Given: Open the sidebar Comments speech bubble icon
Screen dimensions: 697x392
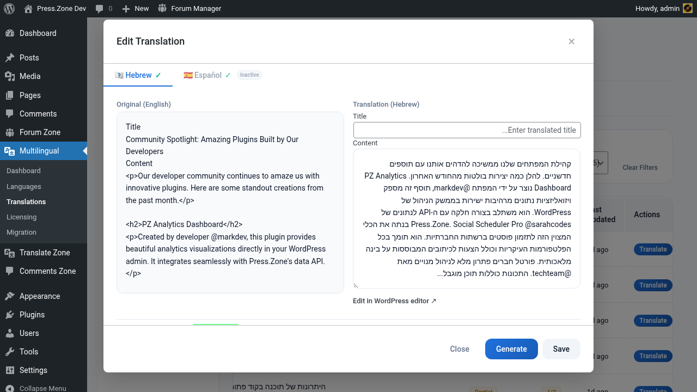Looking at the screenshot, I should click(10, 114).
